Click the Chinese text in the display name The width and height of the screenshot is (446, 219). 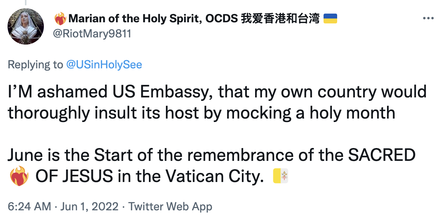280,19
